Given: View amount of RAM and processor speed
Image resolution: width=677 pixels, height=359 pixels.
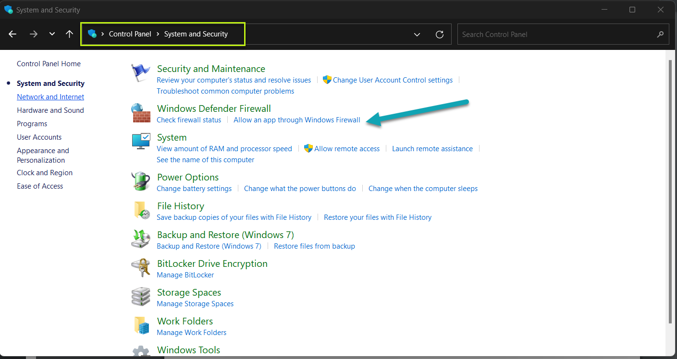Looking at the screenshot, I should tap(224, 149).
